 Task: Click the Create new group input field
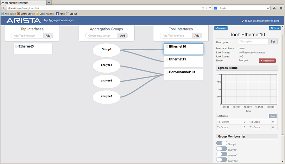click(x=102, y=36)
